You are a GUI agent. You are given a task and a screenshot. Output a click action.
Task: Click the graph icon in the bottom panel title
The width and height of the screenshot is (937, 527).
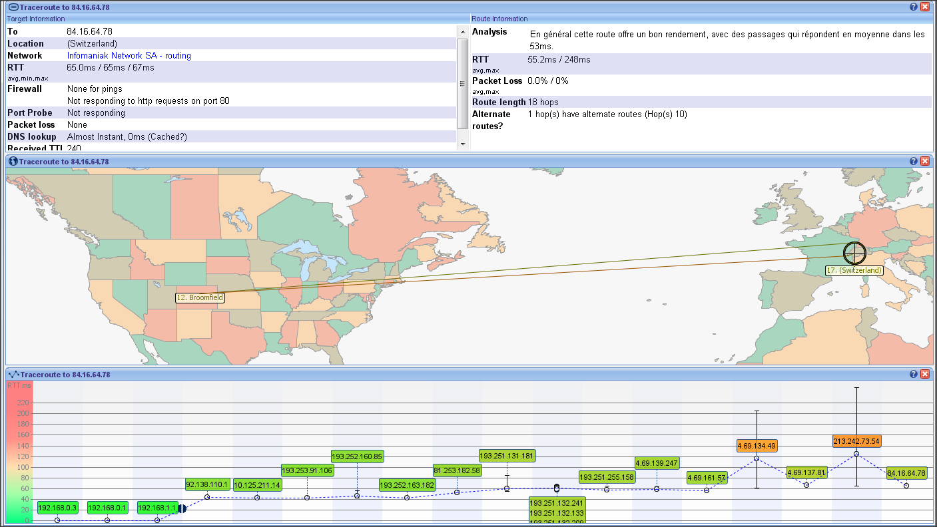click(13, 374)
